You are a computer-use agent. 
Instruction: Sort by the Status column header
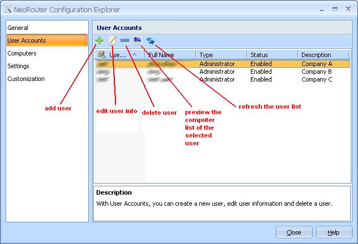click(273, 55)
